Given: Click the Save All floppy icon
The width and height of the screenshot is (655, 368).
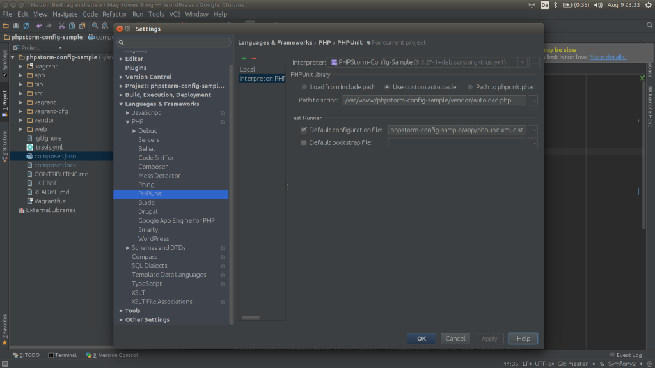Looking at the screenshot, I should 16,26.
